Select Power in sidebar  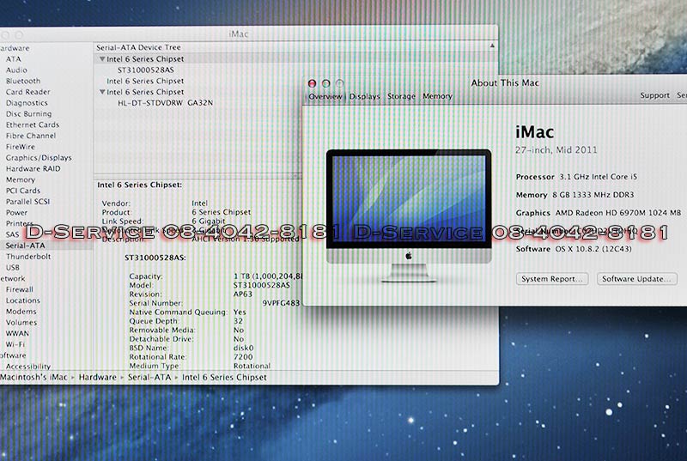coord(16,212)
